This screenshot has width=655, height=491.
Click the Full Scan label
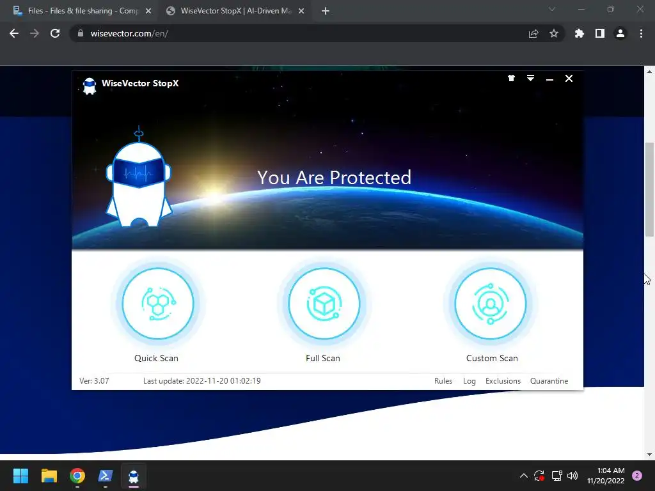pyautogui.click(x=323, y=358)
